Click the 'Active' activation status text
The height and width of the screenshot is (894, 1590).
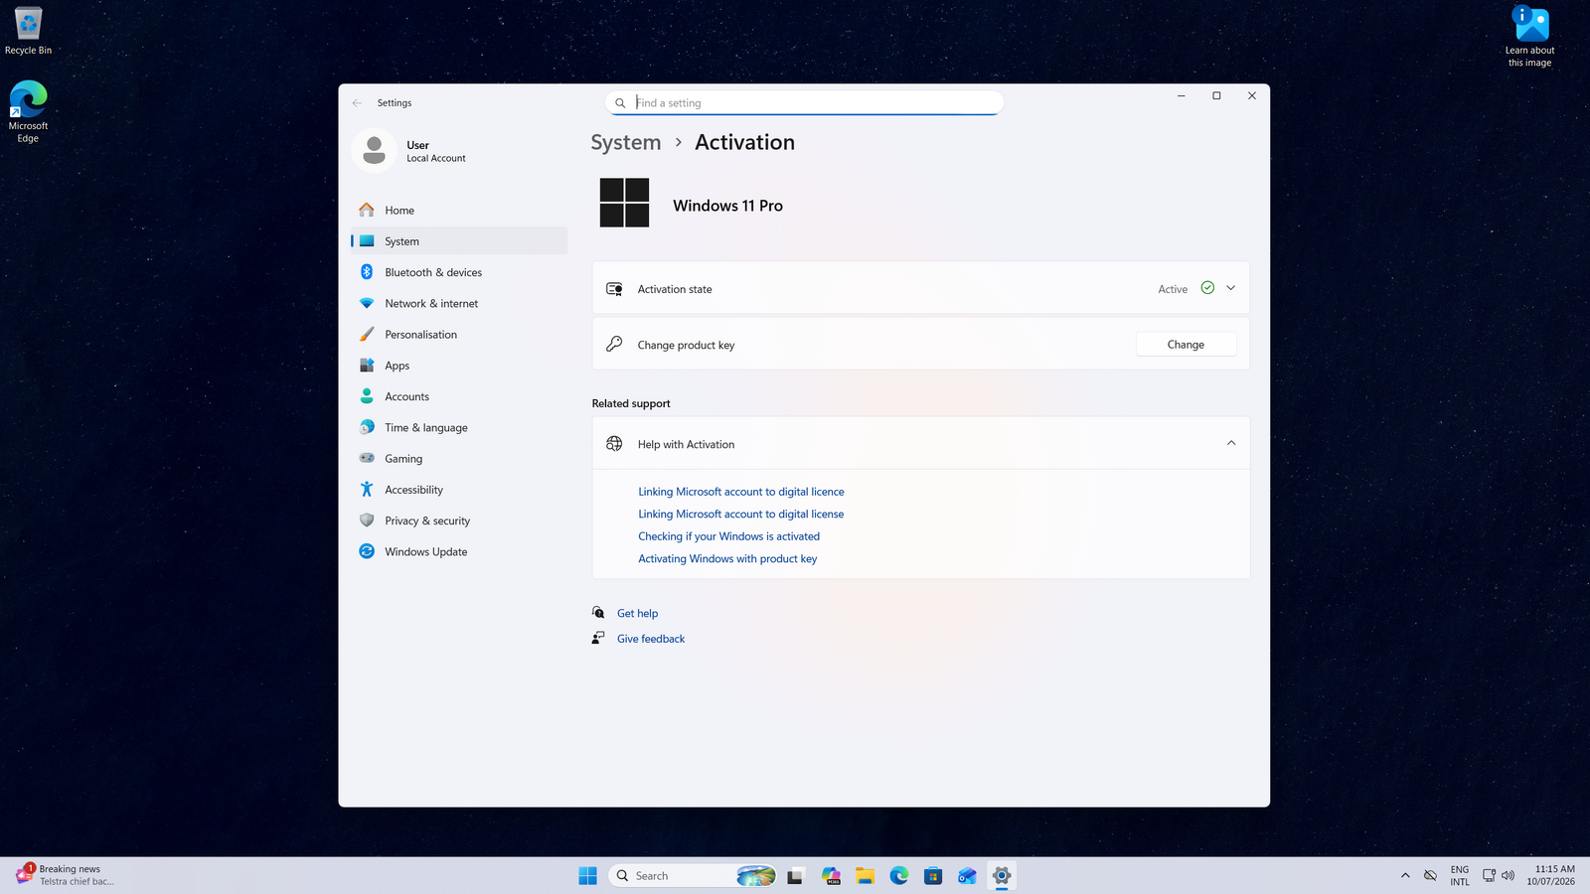pos(1173,289)
